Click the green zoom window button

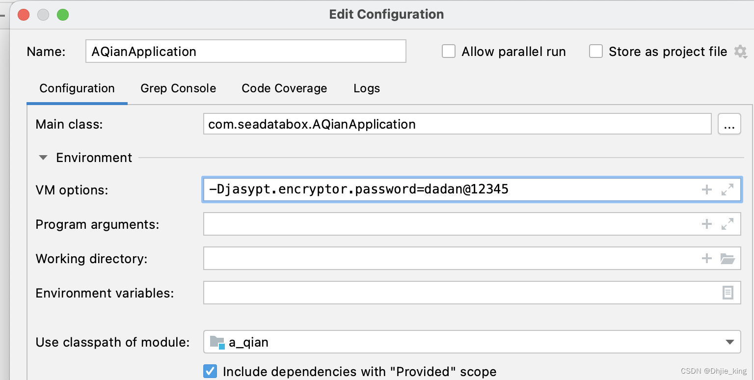[x=63, y=15]
